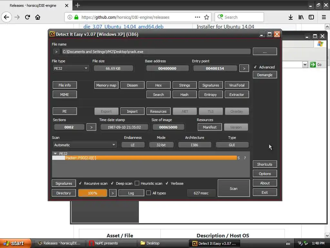The width and height of the screenshot is (330, 248).
Task: Open VirusTotal lookup
Action: (x=237, y=85)
